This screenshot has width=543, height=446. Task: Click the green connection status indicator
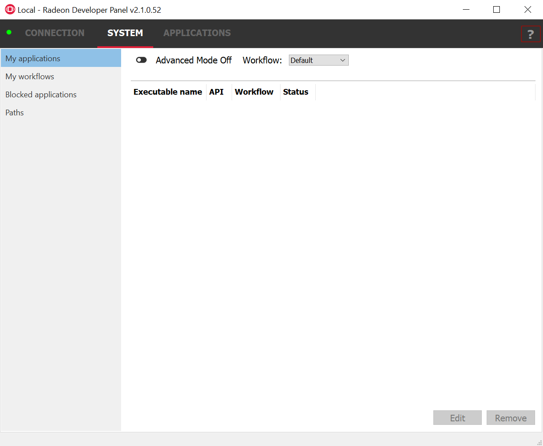pos(9,32)
